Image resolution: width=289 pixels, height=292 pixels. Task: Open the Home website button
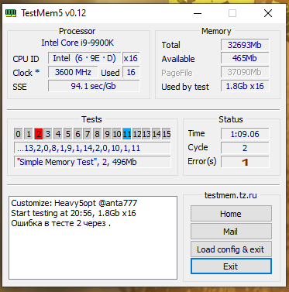point(231,214)
